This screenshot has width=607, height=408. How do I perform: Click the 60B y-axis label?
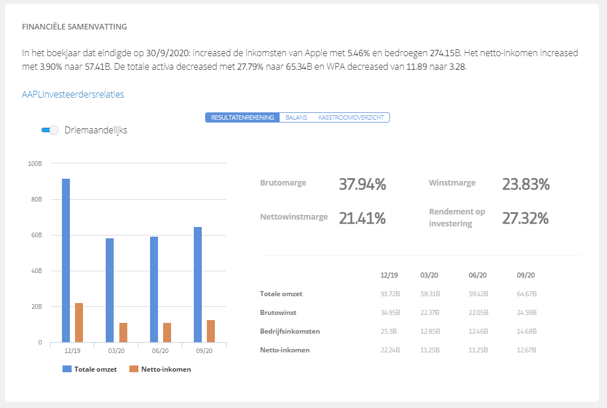(36, 235)
